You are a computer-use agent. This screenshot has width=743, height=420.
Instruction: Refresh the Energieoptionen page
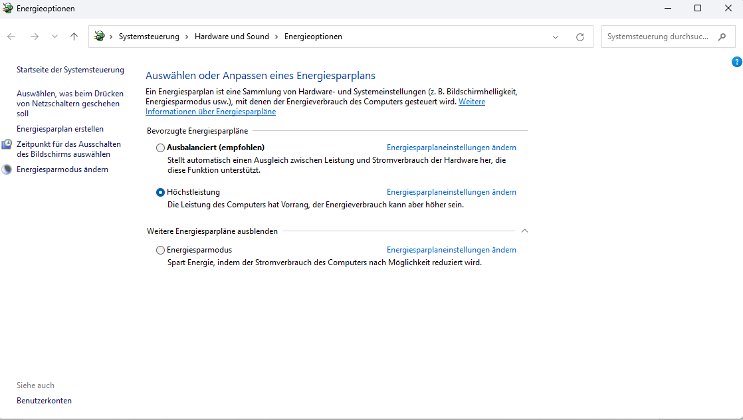580,37
